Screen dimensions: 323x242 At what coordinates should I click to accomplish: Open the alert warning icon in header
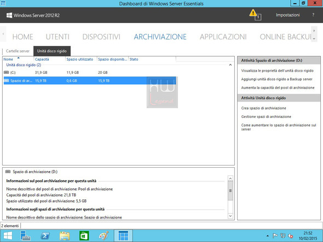[x=255, y=15]
